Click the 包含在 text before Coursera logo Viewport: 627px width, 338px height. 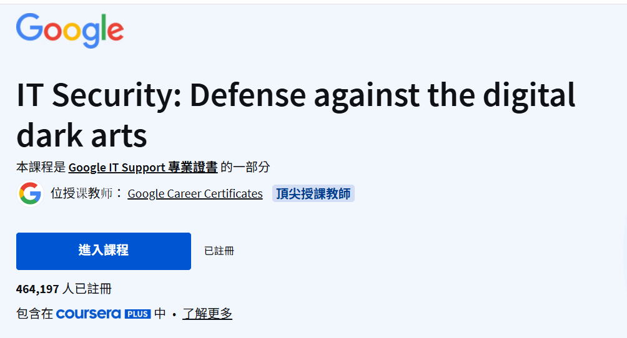[34, 314]
